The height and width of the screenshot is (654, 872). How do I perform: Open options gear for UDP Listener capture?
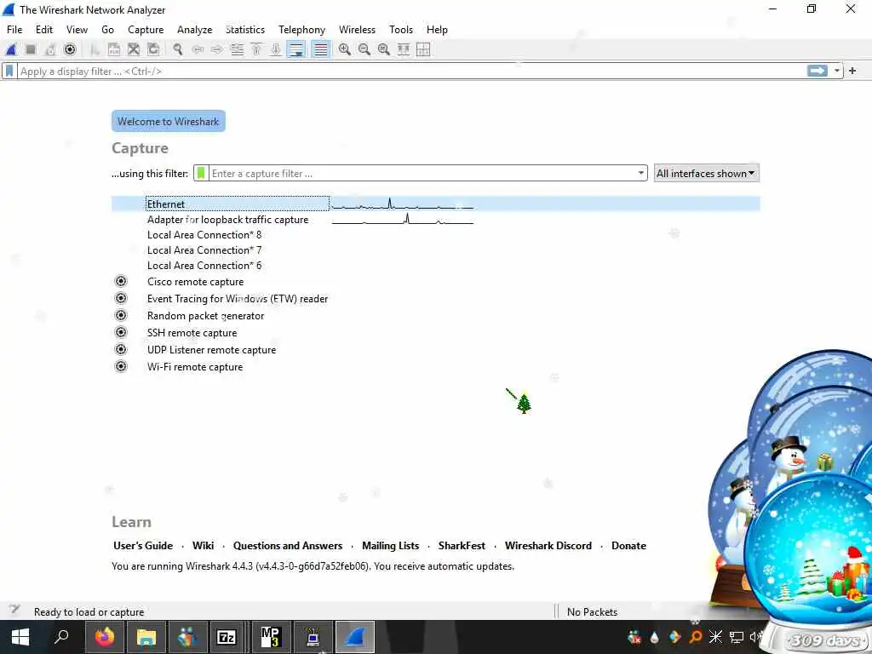(121, 349)
